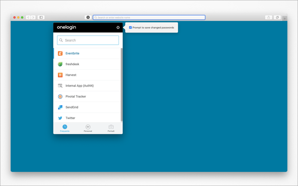Click the Twitter bird icon
The height and width of the screenshot is (186, 298).
60,118
